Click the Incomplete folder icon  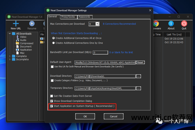pyautogui.click(x=14, y=60)
